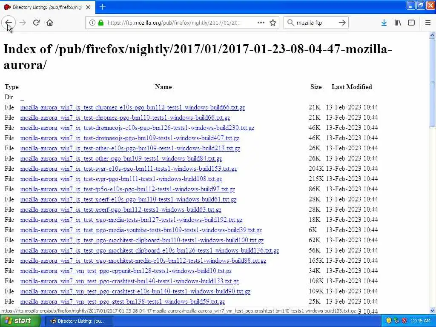The image size is (436, 327).
Task: Open test-svgr-e10s-pgo-bm111 build153 link
Action: pyautogui.click(x=129, y=169)
